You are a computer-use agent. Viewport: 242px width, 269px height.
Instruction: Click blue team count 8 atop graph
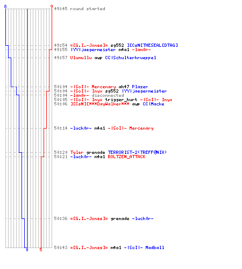pyautogui.click(x=5, y=6)
